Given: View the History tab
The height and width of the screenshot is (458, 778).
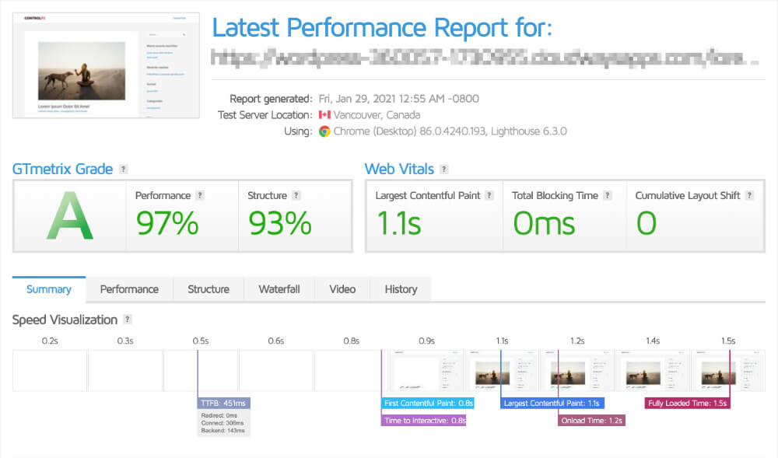Looking at the screenshot, I should [x=401, y=289].
